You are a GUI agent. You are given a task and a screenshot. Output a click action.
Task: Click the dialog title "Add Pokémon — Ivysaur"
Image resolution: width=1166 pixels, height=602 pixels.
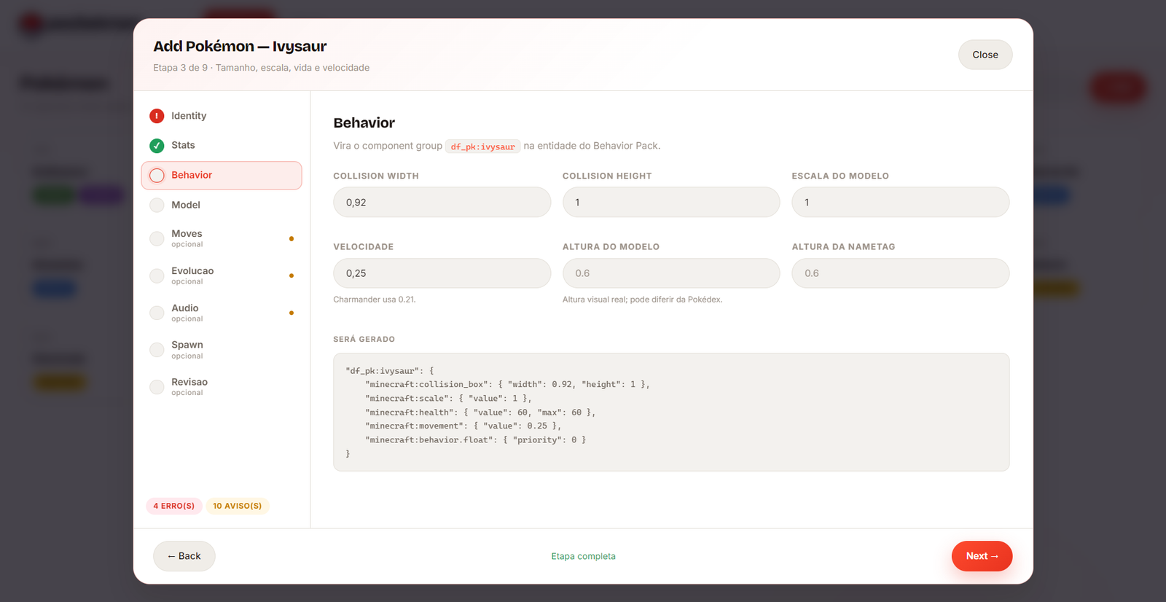click(240, 46)
